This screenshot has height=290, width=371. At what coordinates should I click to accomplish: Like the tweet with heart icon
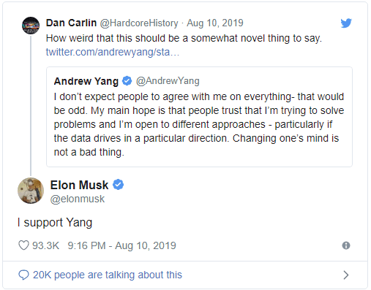point(23,245)
